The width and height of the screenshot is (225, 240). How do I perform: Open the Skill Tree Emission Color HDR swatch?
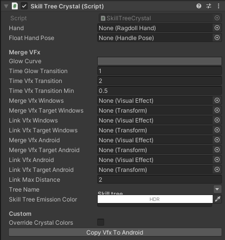tap(155, 199)
